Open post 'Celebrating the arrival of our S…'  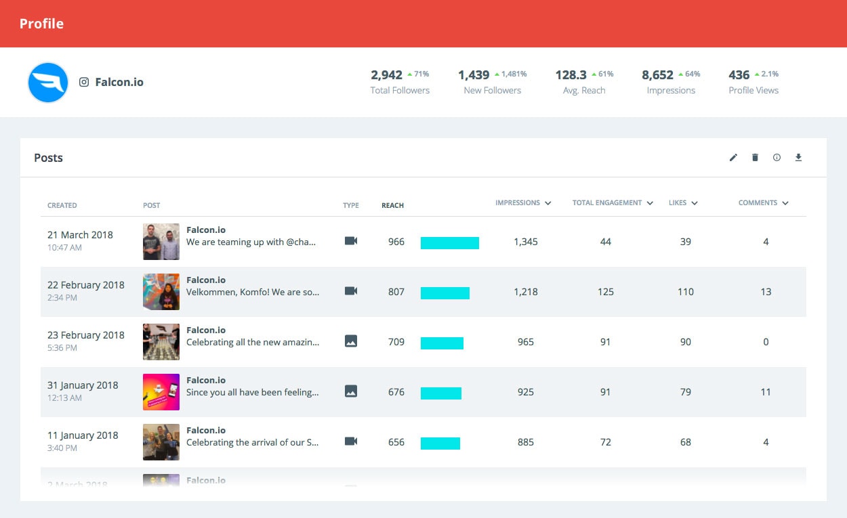[253, 442]
